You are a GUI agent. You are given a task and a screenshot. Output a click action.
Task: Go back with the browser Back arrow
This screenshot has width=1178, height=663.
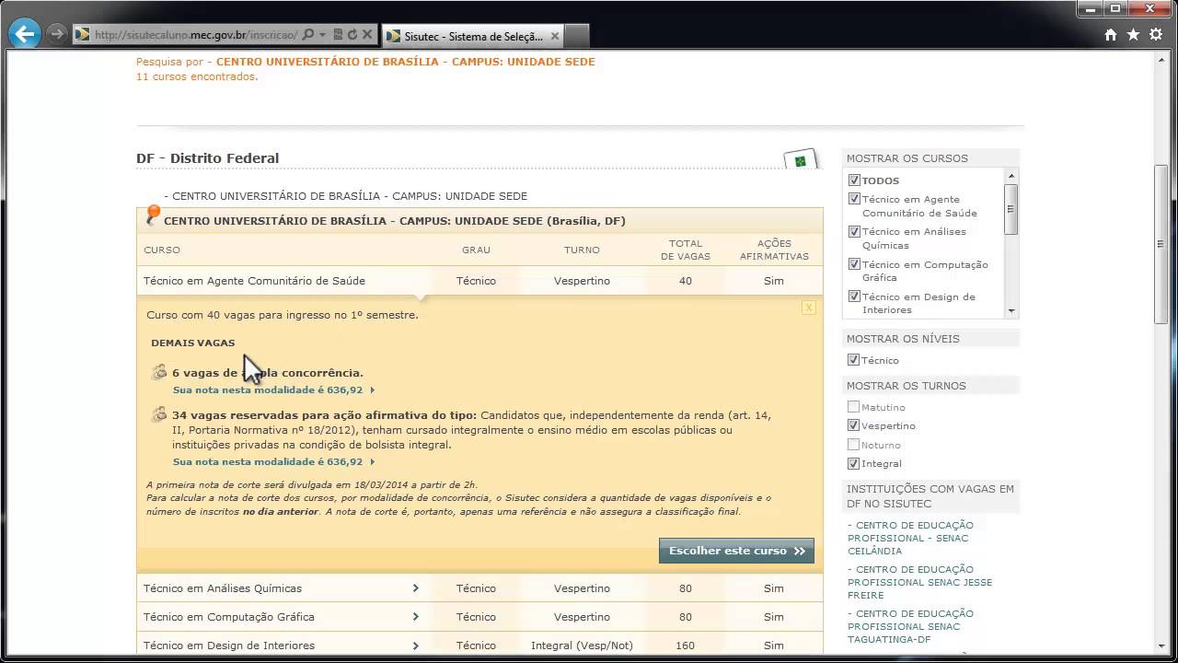pos(23,35)
